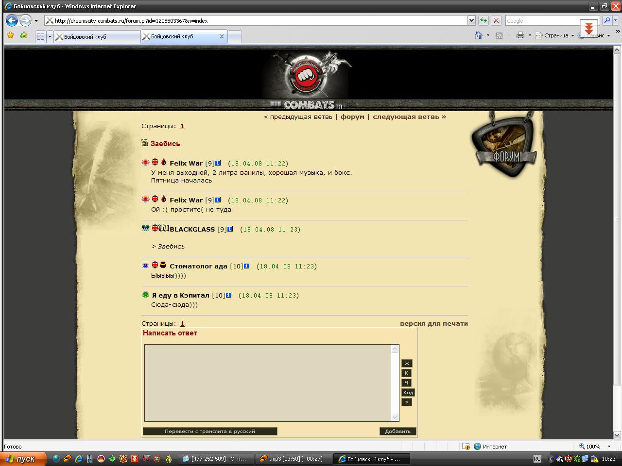Expand the tab list dropdown arrow
Screen dimensions: 622x466
[x=50, y=36]
